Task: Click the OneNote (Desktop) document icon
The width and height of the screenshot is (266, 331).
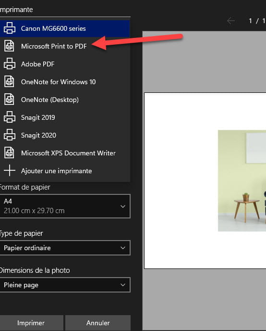Action: (x=9, y=99)
